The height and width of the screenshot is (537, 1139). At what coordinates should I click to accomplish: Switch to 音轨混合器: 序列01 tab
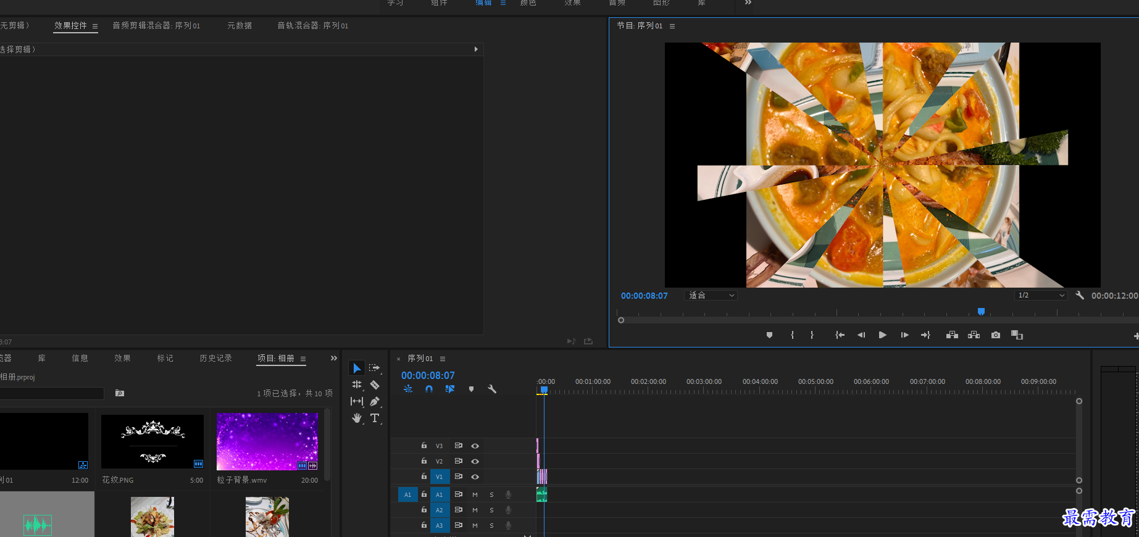pos(312,26)
